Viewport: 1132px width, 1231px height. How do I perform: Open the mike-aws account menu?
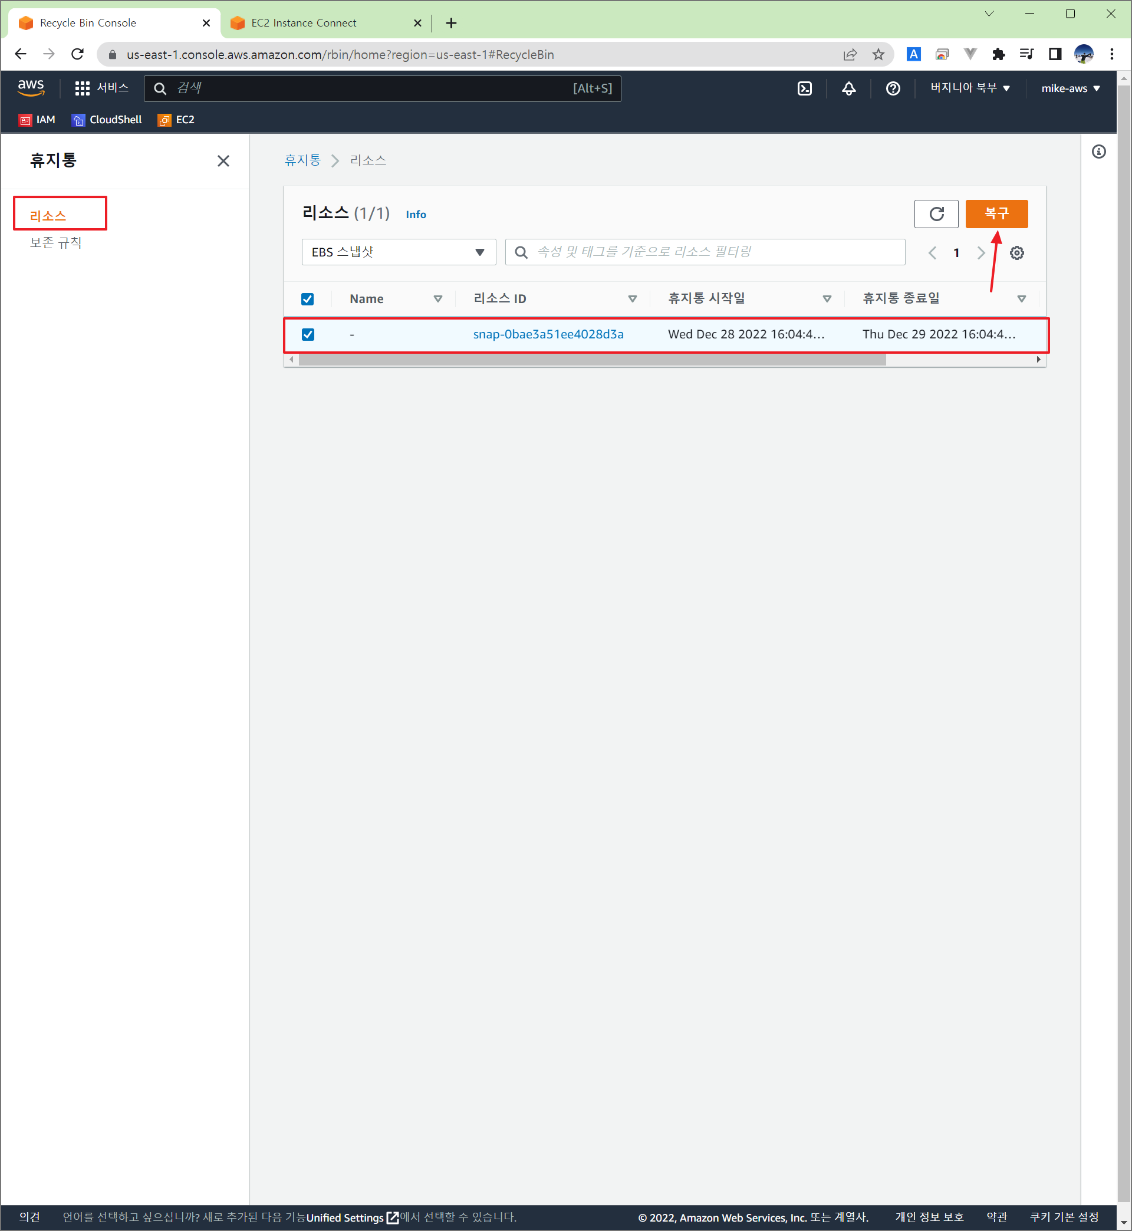[x=1070, y=88]
